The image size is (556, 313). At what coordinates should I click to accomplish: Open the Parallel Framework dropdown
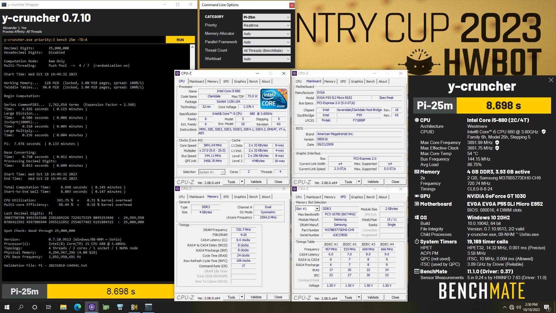[x=266, y=42]
